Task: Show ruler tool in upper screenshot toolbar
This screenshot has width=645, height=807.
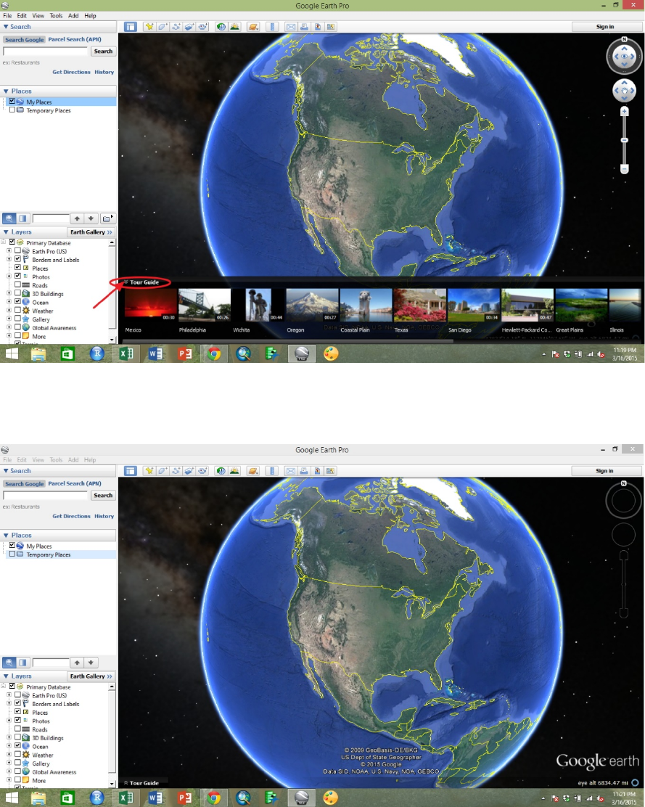Action: point(272,27)
